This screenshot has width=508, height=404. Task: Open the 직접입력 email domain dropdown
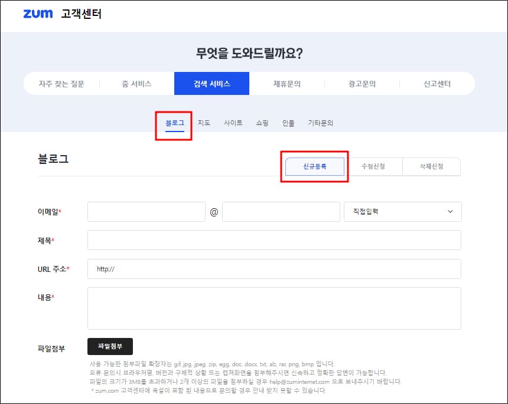coord(402,212)
